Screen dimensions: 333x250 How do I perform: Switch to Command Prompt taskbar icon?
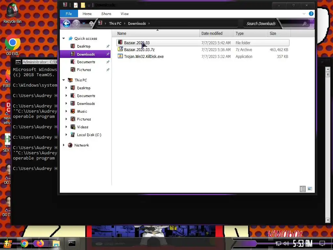click(x=72, y=243)
